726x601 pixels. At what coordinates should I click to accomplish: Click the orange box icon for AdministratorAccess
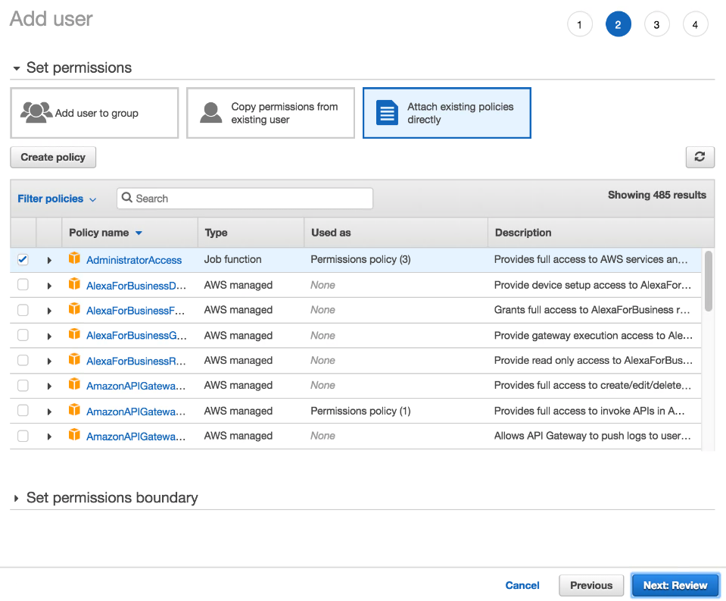click(x=74, y=258)
